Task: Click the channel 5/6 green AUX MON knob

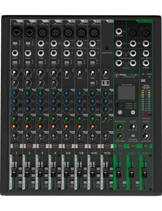Action: point(67,119)
